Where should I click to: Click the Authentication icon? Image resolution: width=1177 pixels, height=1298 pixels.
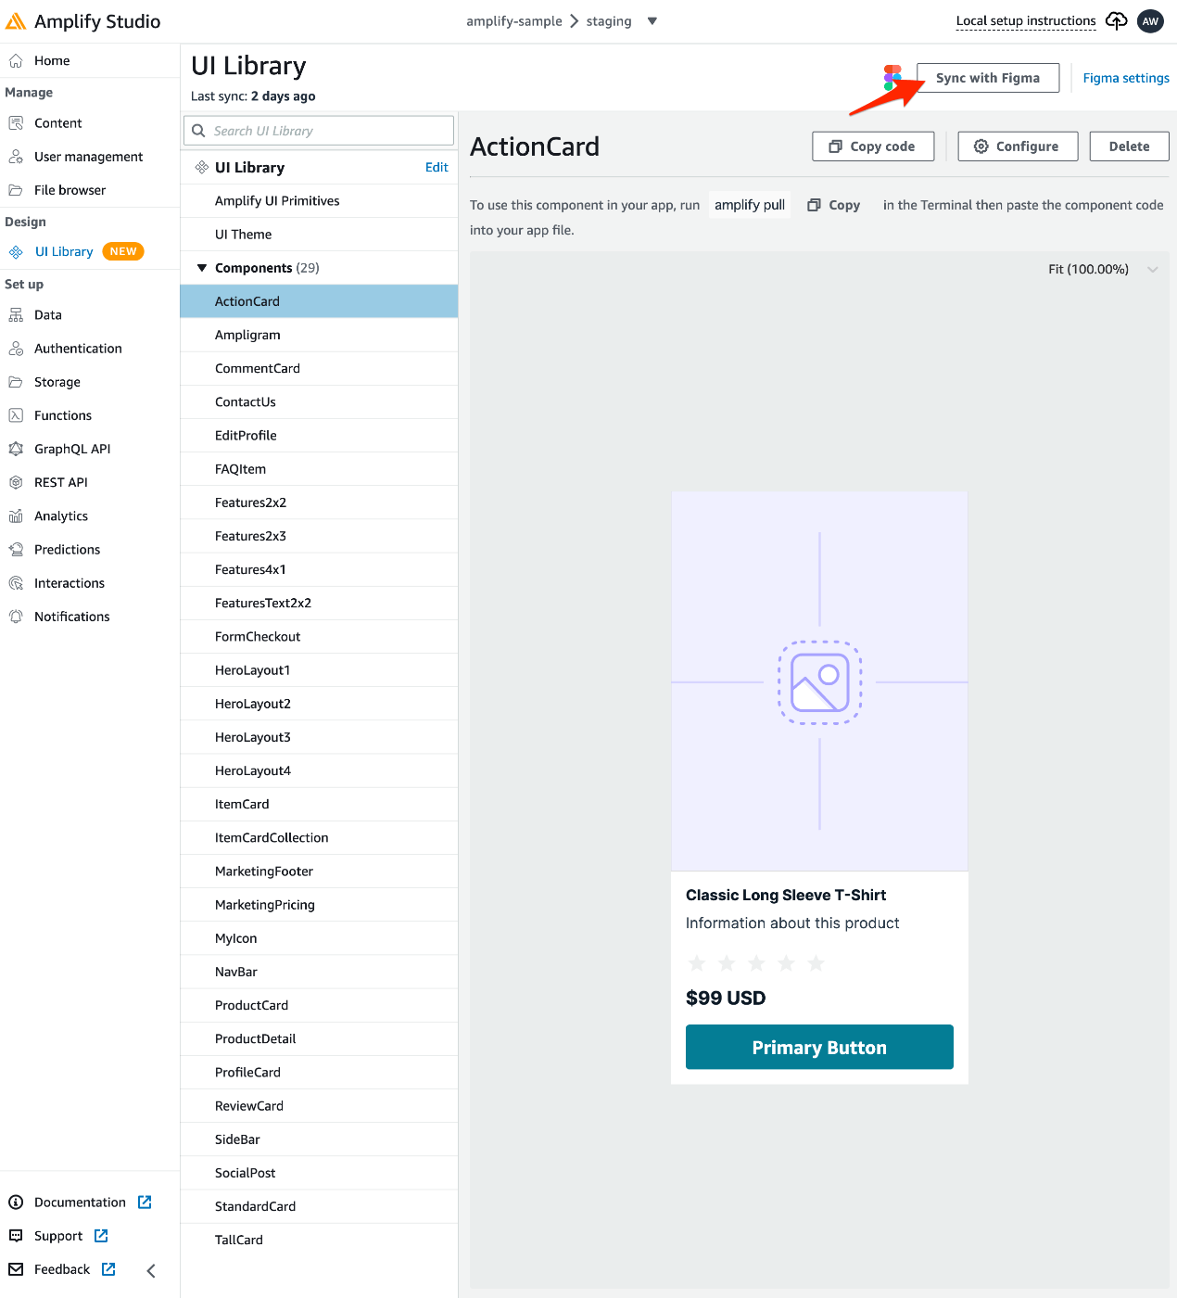(16, 349)
